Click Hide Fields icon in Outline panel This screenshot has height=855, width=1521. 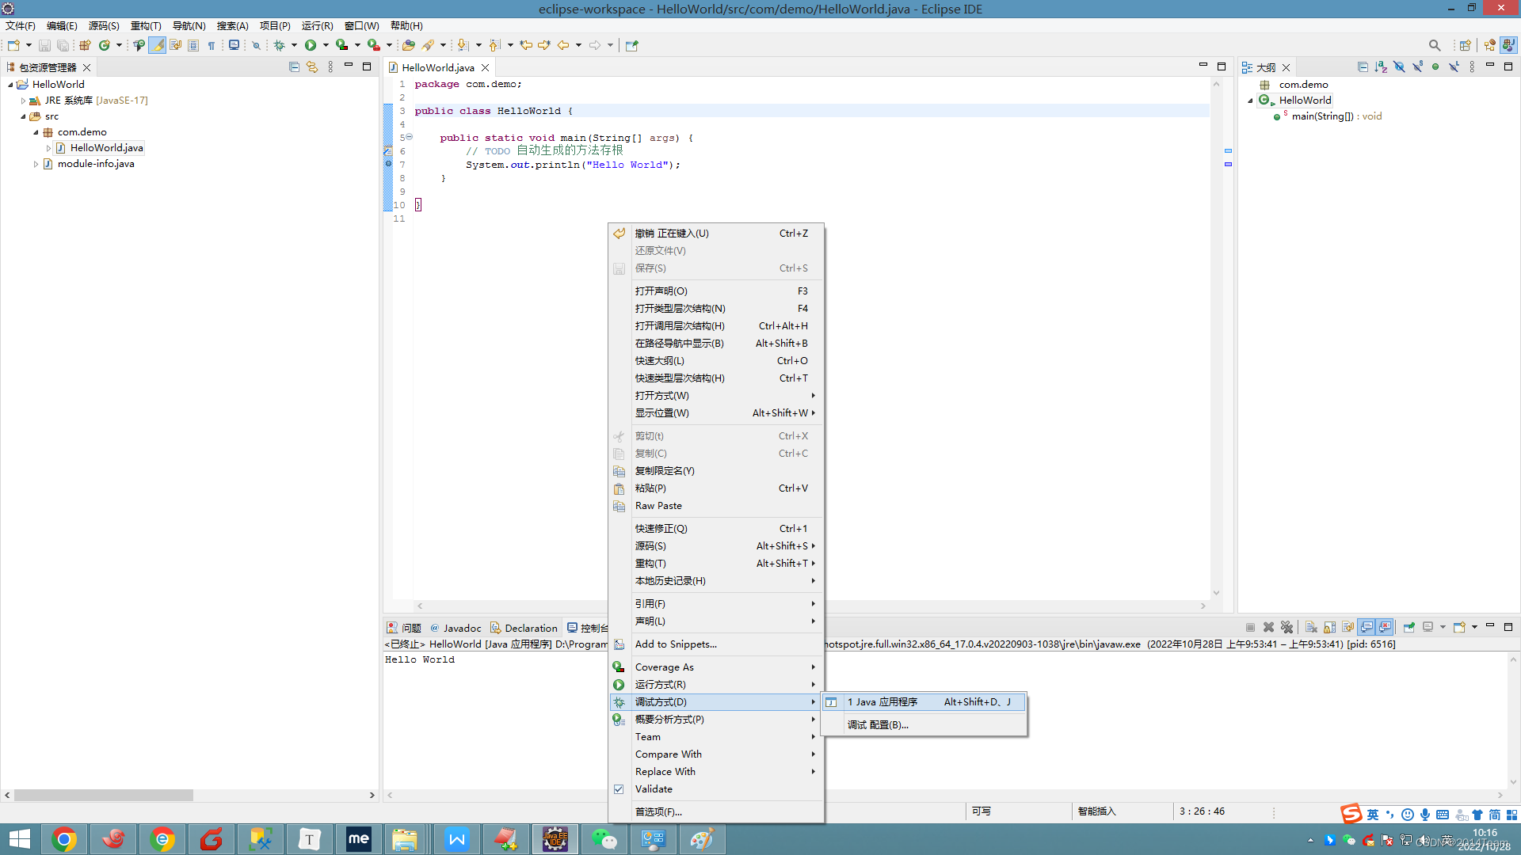tap(1399, 67)
